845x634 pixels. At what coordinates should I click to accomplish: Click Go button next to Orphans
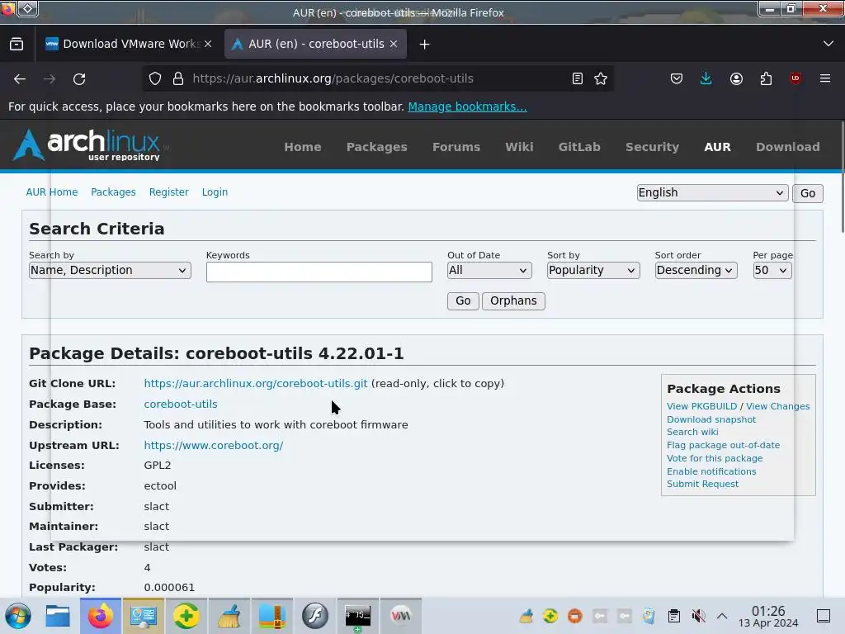coord(463,300)
